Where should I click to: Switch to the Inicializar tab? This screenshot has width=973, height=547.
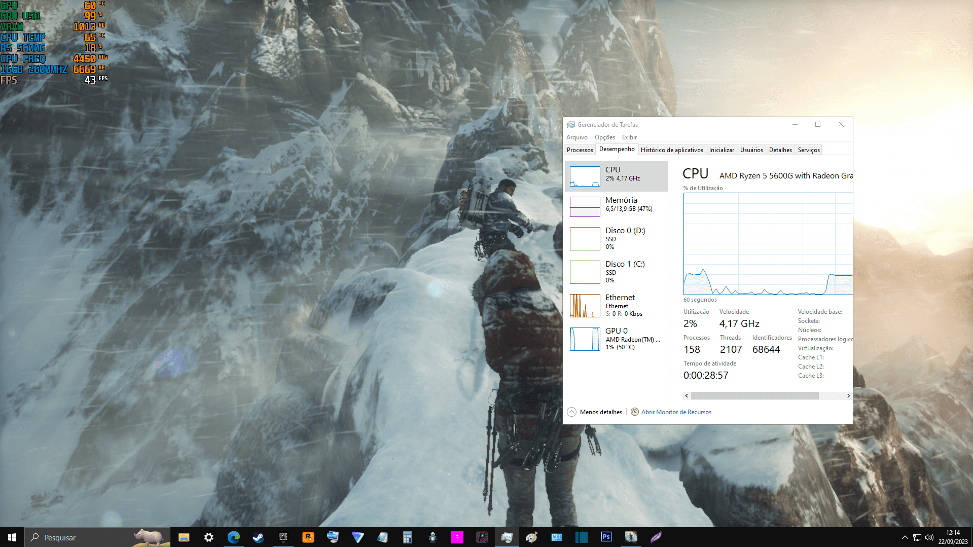click(722, 150)
